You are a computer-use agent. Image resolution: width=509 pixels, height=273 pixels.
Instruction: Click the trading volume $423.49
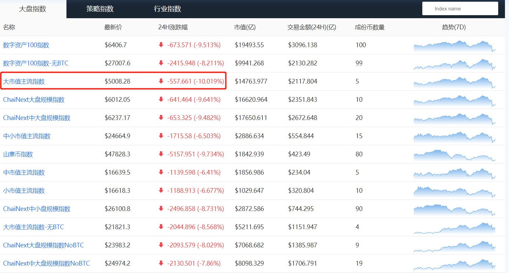click(x=299, y=154)
